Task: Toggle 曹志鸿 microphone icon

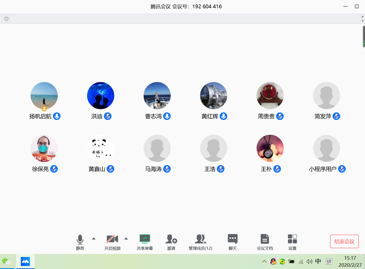Action: [x=167, y=116]
